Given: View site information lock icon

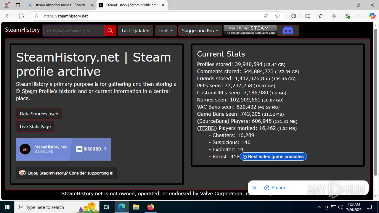Looking at the screenshot, I should pyautogui.click(x=37, y=16).
